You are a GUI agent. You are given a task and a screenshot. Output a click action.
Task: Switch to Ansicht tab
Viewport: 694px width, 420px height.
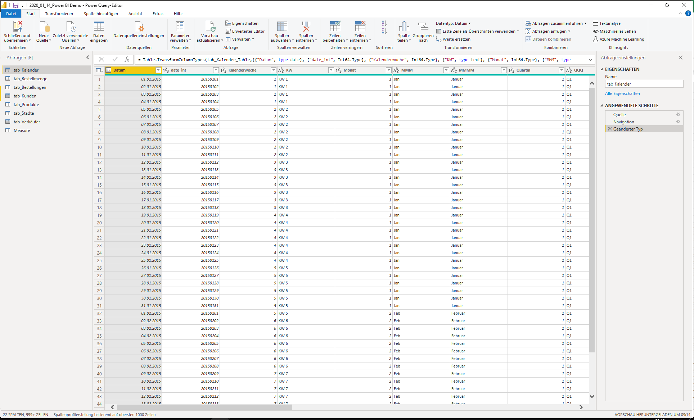[x=135, y=14]
